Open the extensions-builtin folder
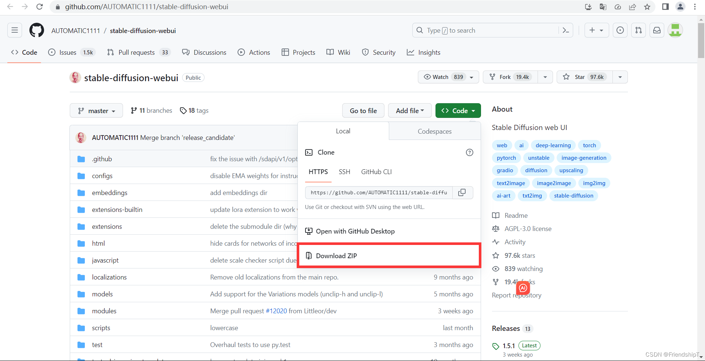Image resolution: width=705 pixels, height=361 pixels. pos(117,209)
